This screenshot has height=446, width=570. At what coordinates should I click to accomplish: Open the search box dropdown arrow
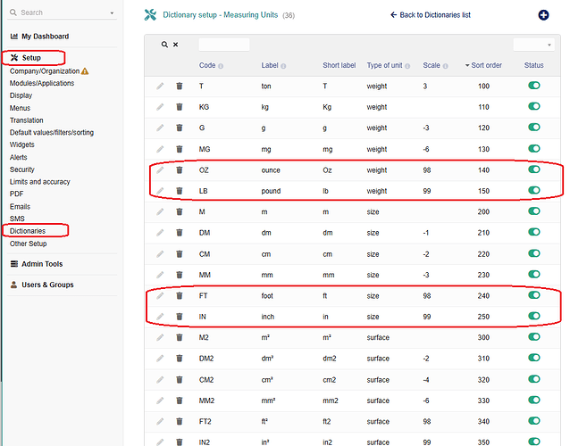tap(112, 13)
